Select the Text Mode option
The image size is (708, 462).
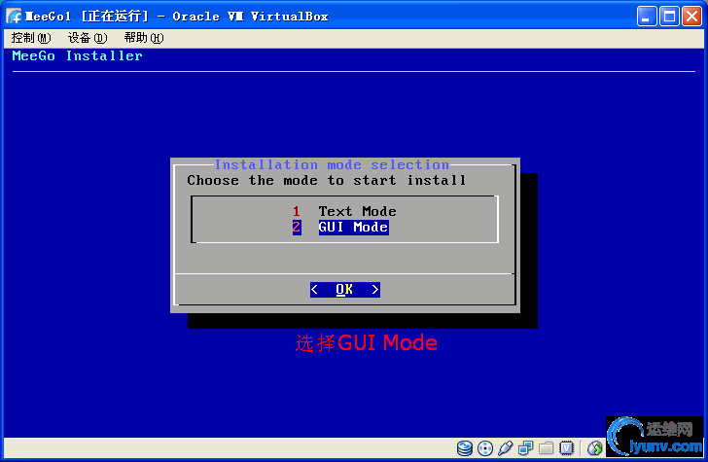pos(357,211)
